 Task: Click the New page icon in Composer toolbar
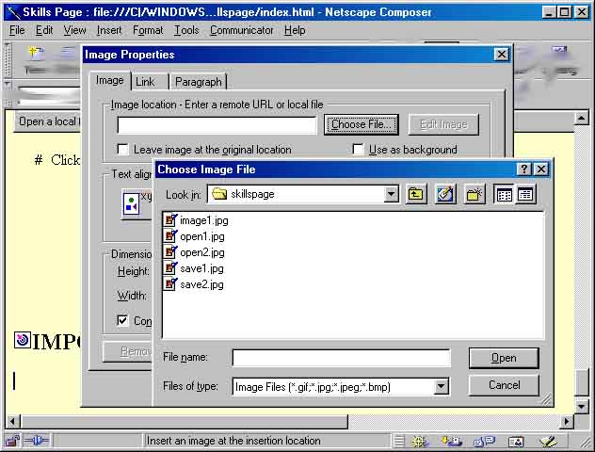click(36, 58)
